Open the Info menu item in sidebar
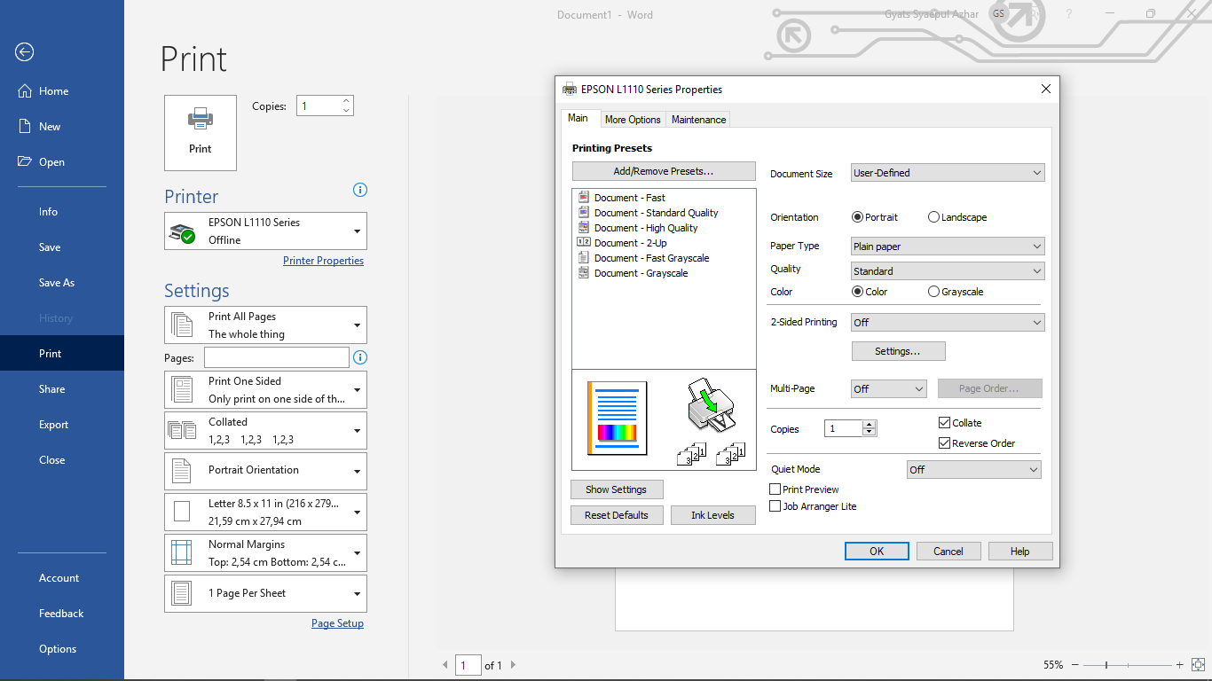Viewport: 1212px width, 681px height. 62,212
